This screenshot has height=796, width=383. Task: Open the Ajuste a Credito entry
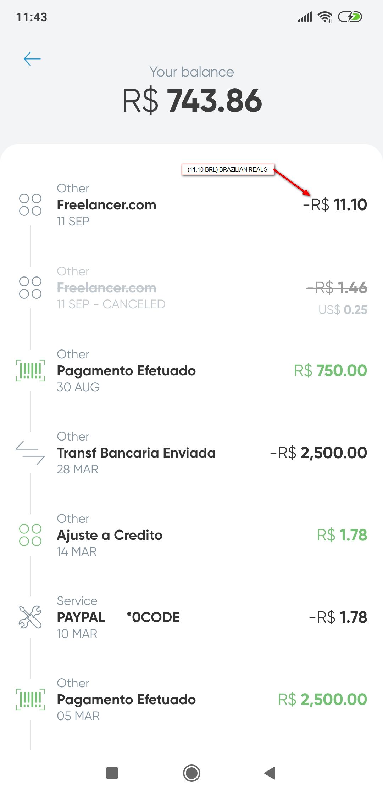click(x=110, y=535)
